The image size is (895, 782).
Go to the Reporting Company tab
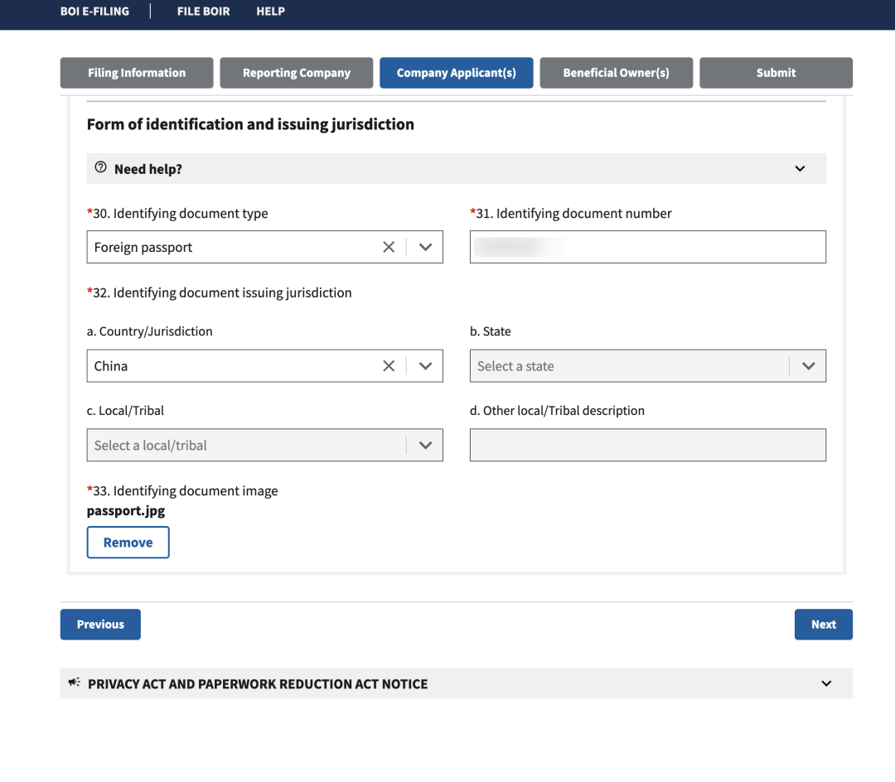(297, 73)
